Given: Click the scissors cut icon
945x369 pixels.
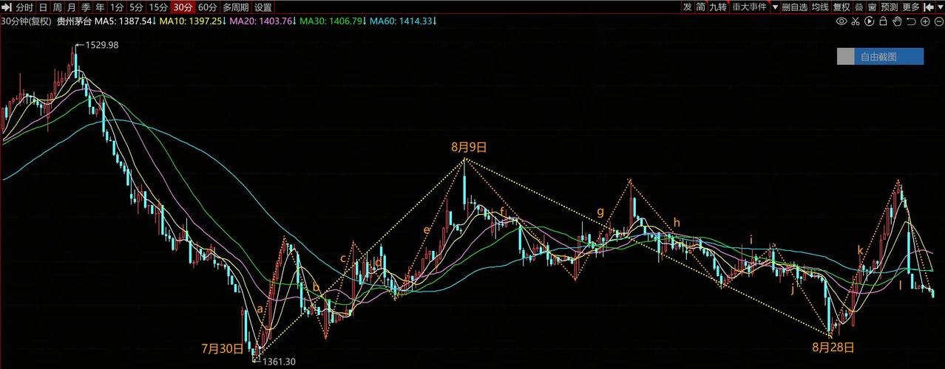Looking at the screenshot, I should pos(855,21).
